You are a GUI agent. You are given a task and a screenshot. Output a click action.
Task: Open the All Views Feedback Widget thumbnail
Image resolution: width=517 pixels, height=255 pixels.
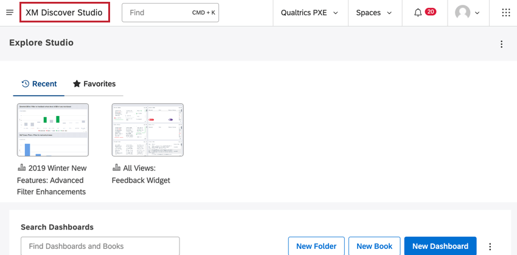point(147,130)
